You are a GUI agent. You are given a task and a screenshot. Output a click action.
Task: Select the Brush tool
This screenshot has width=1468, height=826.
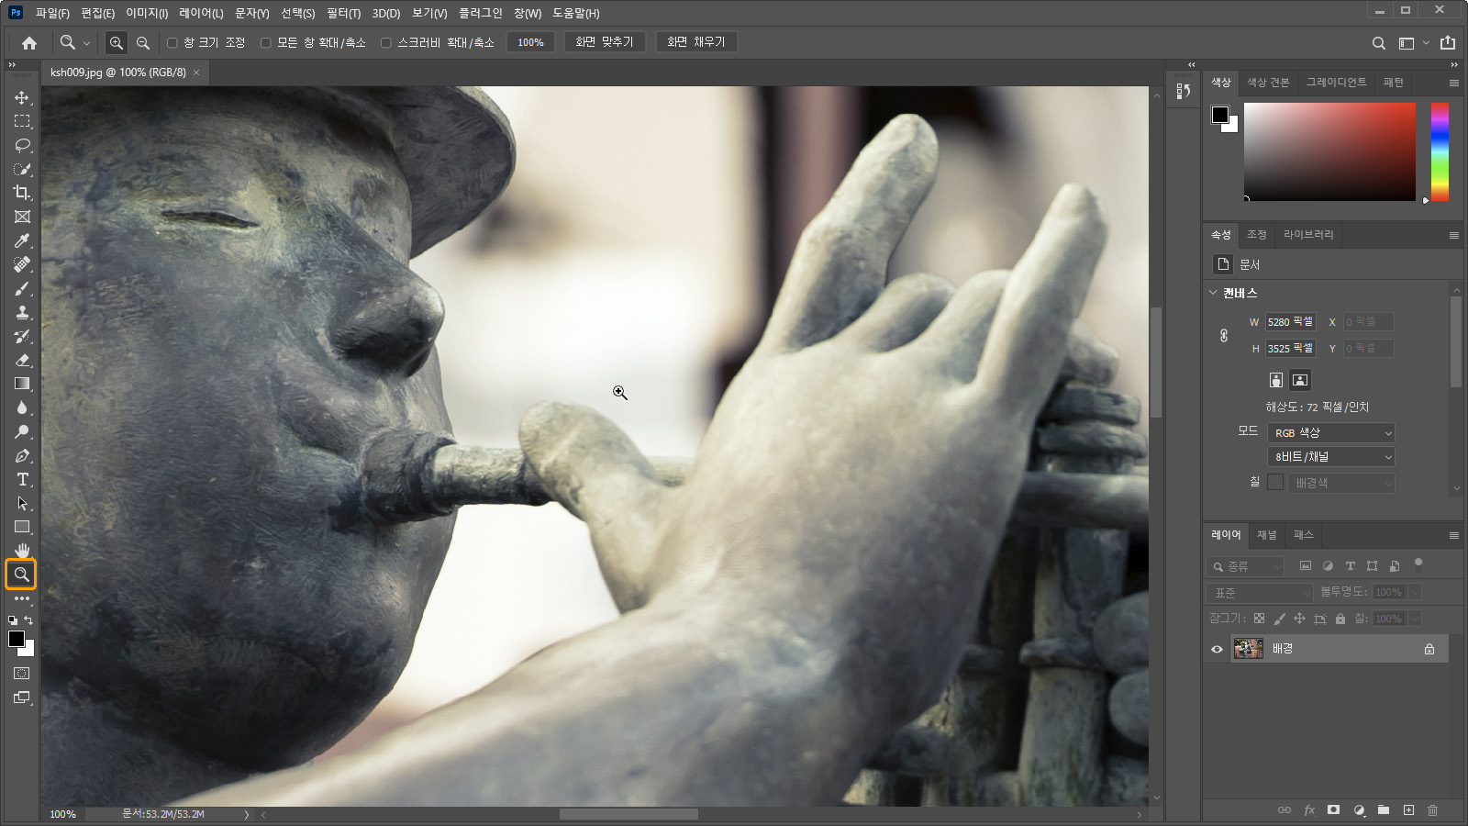click(x=22, y=288)
